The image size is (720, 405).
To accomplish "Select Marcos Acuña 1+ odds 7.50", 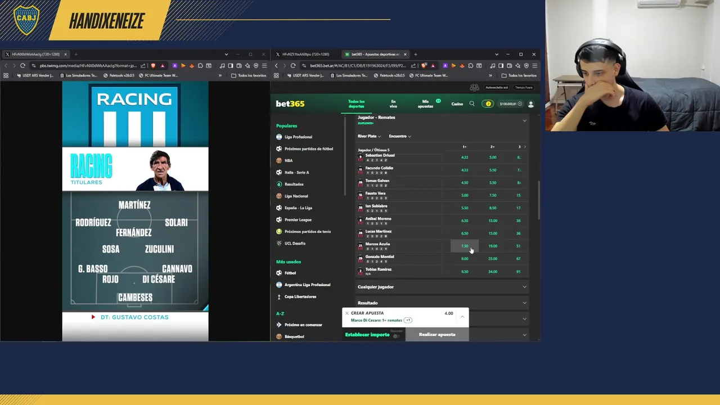I will coord(465,246).
